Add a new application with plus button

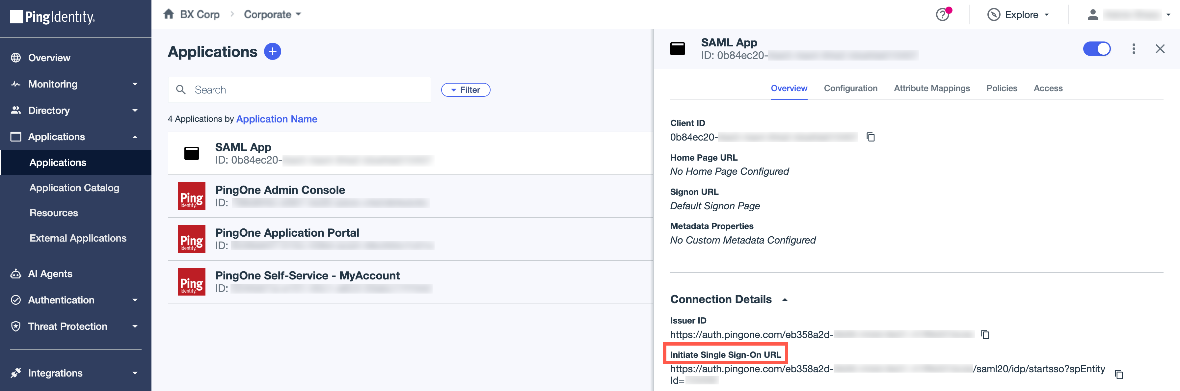point(273,51)
